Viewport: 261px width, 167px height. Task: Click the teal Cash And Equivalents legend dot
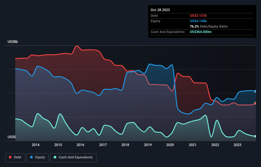point(55,157)
